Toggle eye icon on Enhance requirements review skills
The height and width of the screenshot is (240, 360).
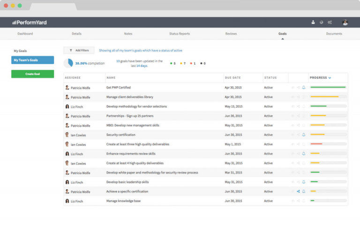pos(293,154)
